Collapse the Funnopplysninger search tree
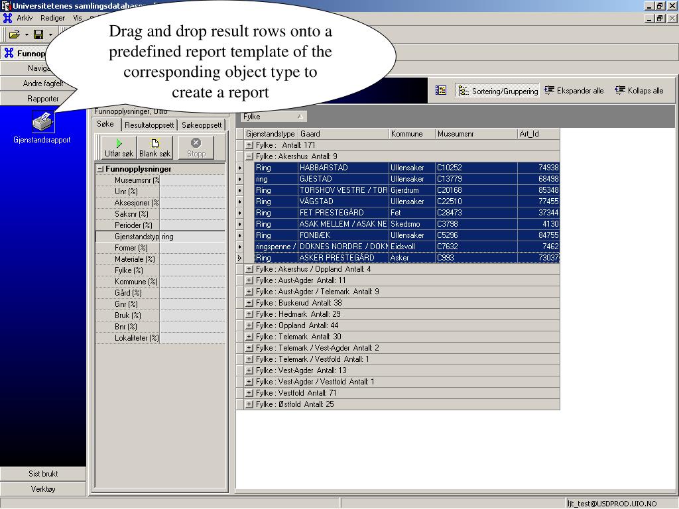Screen dimensions: 679x509 [100, 169]
